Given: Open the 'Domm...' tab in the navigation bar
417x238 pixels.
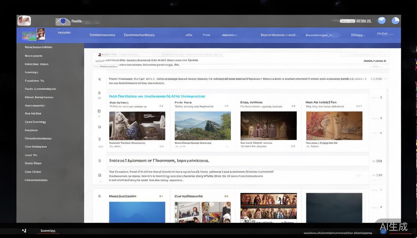Looking at the screenshot, I should [139, 35].
